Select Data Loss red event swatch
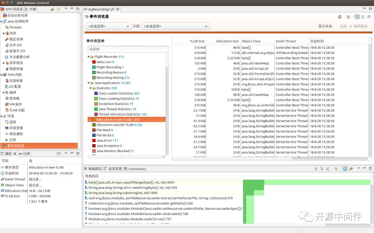This screenshot has width=374, height=233. pos(94,62)
